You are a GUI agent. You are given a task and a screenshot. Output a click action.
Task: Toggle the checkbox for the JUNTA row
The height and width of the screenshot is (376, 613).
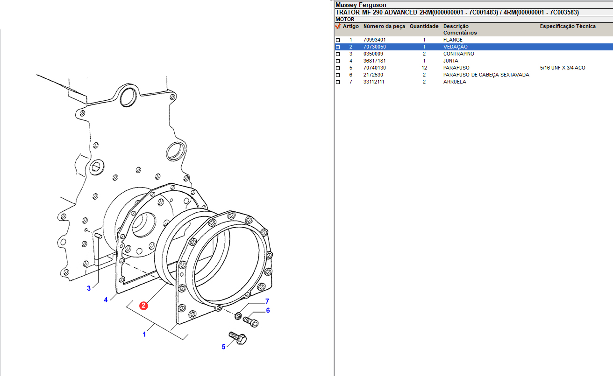pyautogui.click(x=338, y=61)
